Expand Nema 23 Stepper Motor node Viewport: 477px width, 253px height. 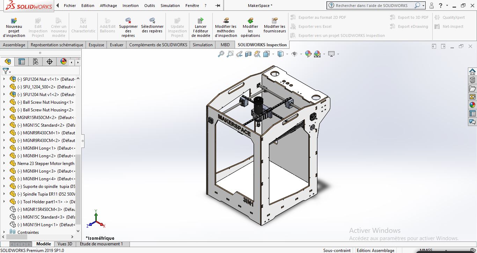pyautogui.click(x=4, y=163)
